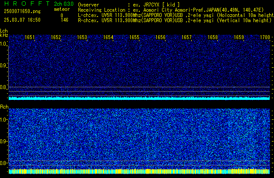This screenshot has height=178, width=274.
Task: Click the 1651 time marker
Action: pyautogui.click(x=30, y=37)
